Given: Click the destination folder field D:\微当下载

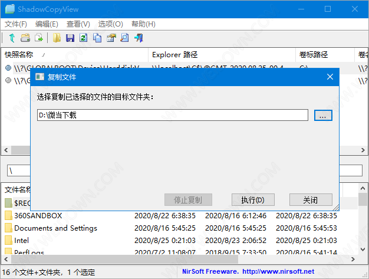Looking at the screenshot, I should coord(173,115).
